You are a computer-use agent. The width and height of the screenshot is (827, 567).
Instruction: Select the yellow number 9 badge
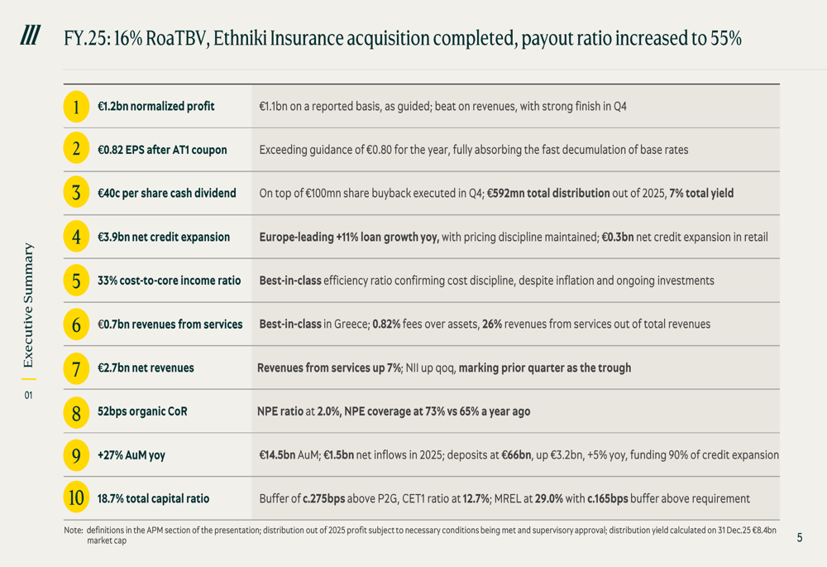coord(76,454)
